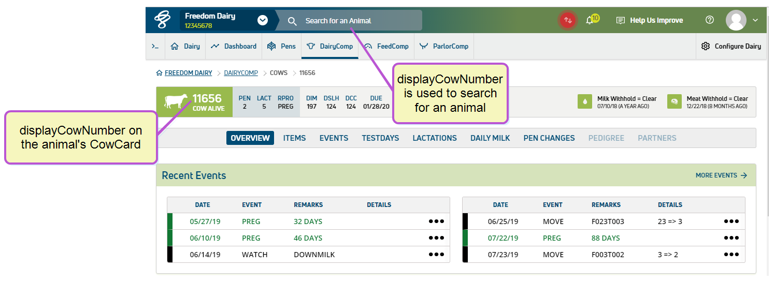The image size is (775, 281).
Task: Expand the Freedom Dairy selector dropdown
Action: [263, 20]
